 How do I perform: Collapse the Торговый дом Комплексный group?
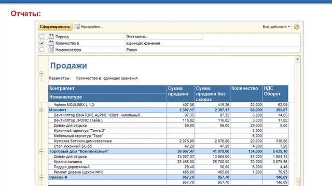[x=41, y=151]
